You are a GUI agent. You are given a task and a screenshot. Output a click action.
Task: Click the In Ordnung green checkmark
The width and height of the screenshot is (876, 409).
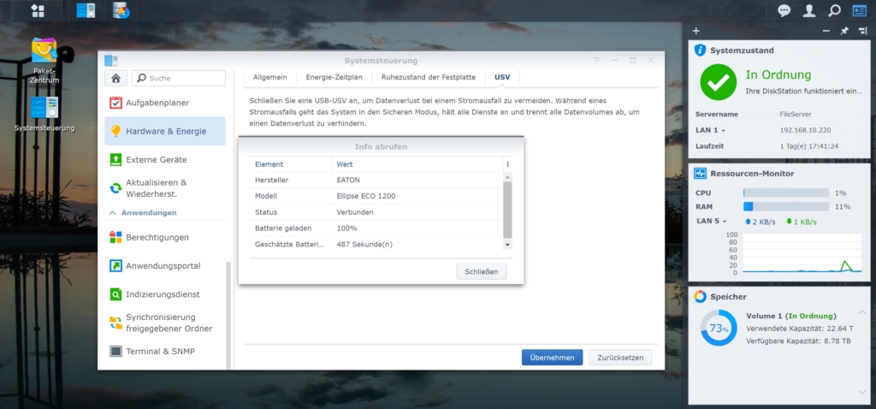tap(718, 82)
